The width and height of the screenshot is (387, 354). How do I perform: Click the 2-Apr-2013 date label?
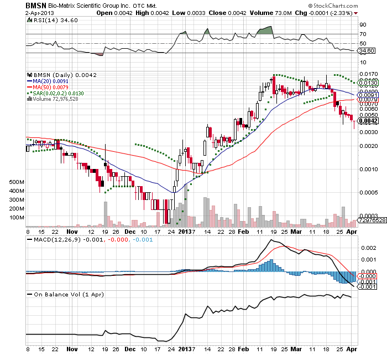click(x=39, y=13)
